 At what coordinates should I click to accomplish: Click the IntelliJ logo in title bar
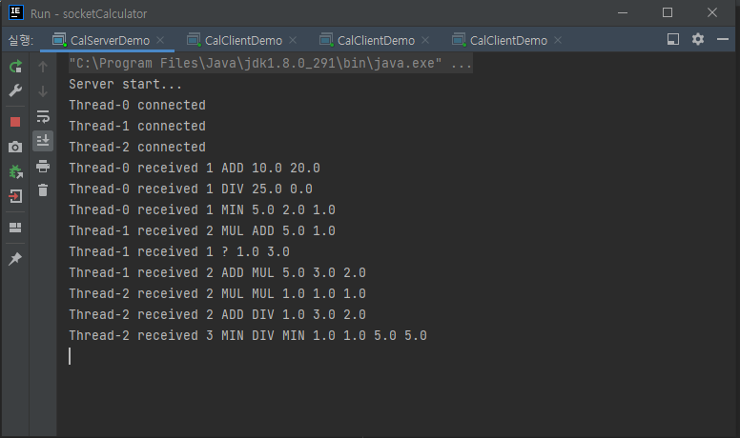coord(15,12)
